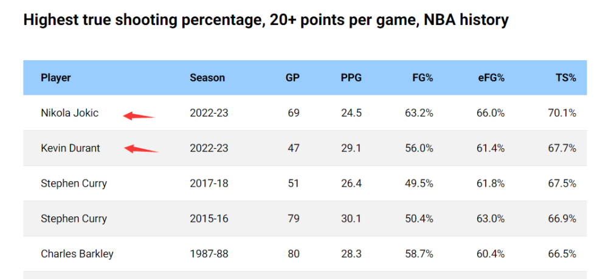Click the 70.1% true shooting value

click(x=562, y=113)
